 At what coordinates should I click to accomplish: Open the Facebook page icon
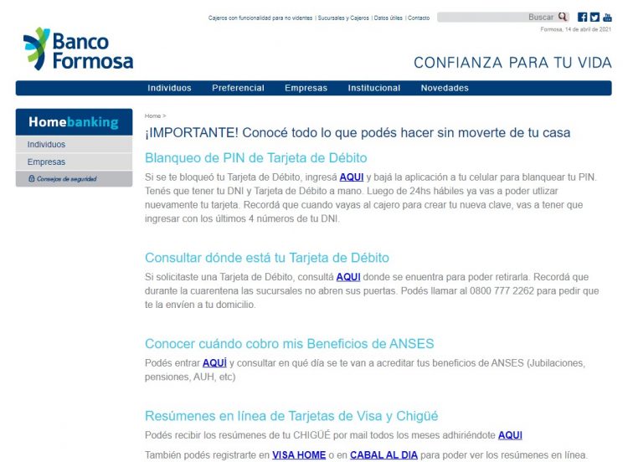pyautogui.click(x=582, y=17)
